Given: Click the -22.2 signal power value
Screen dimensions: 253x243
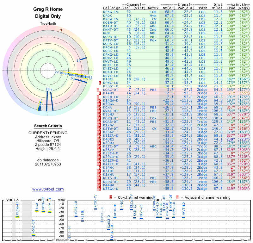Looking at the screenshot, I should pyautogui.click(x=187, y=12).
